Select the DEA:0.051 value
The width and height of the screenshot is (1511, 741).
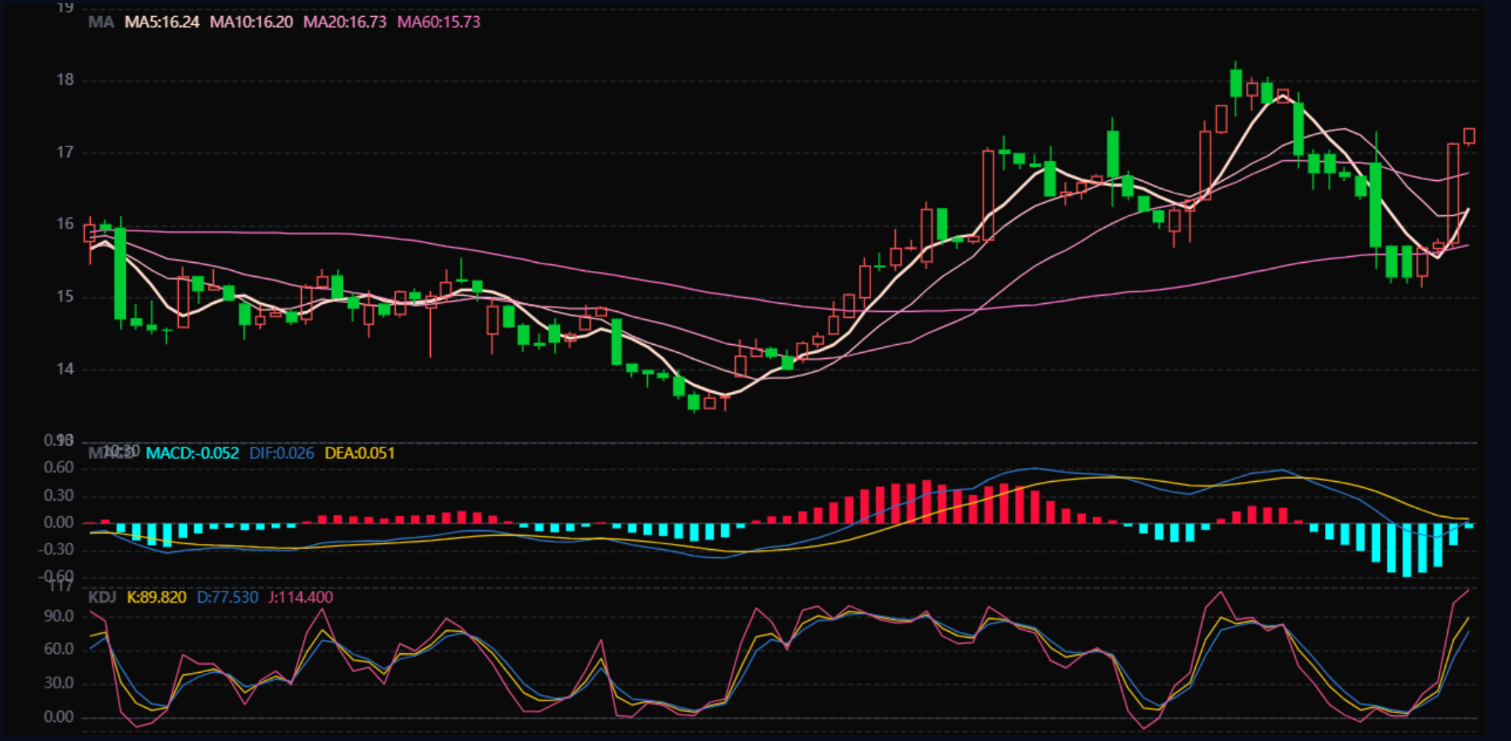(x=360, y=453)
